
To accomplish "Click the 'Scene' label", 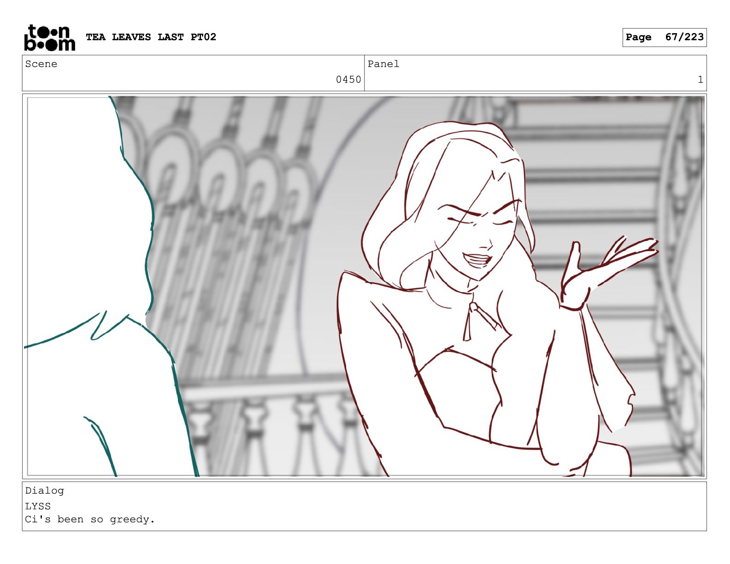I will (x=41, y=64).
